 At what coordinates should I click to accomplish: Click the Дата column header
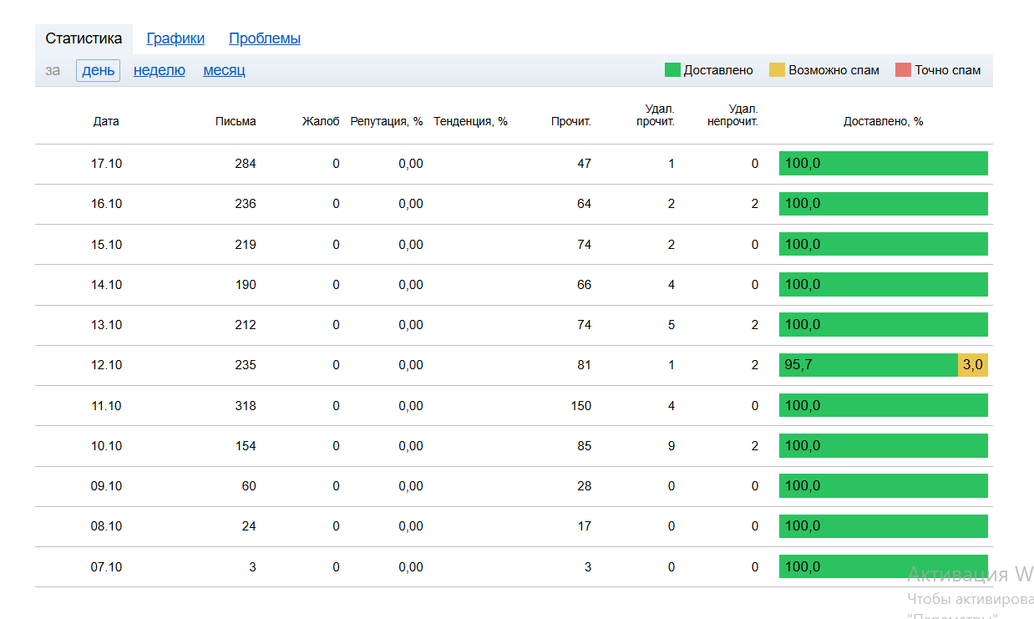click(106, 121)
